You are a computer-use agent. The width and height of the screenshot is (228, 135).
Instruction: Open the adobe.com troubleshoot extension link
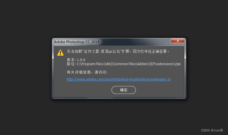[x=118, y=79]
